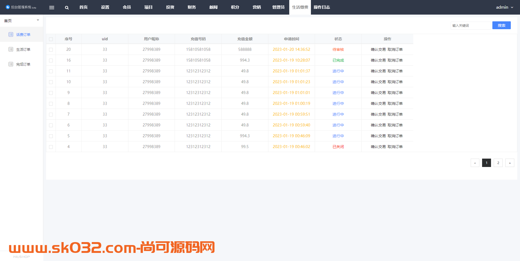Open the 管理员 navigation tab
520x261 pixels.
tap(278, 7)
